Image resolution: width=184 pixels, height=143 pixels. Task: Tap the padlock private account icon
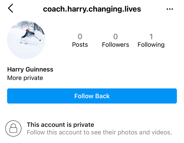(13, 129)
